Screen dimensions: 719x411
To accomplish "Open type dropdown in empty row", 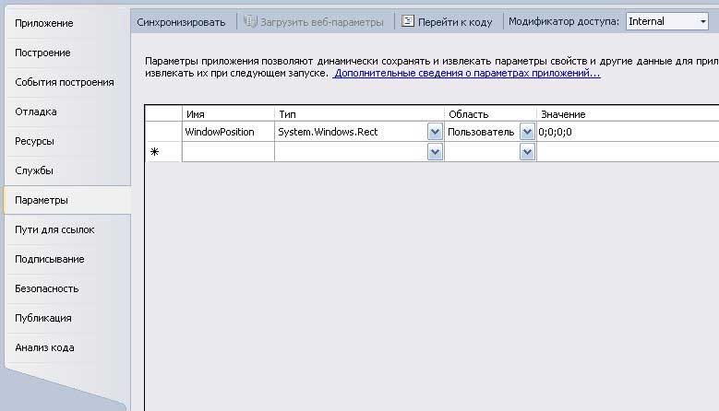I will [x=435, y=152].
